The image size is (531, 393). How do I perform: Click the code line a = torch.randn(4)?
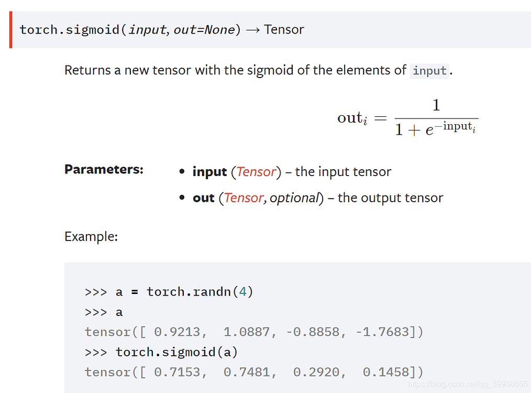pos(169,292)
